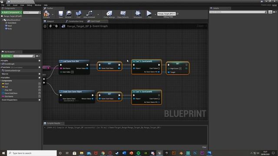Viewport: 278px width, 156px height.
Task: Collapse the Variables section
Action: pos(1,78)
